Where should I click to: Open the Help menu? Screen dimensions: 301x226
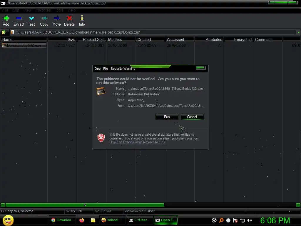click(x=72, y=10)
